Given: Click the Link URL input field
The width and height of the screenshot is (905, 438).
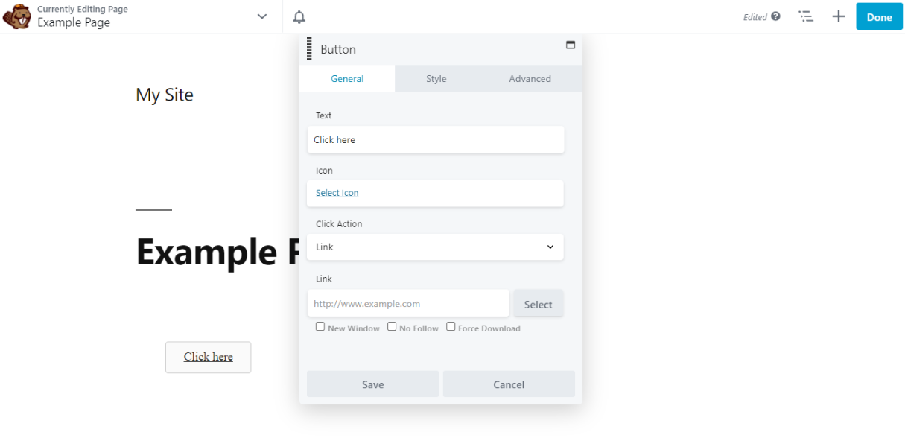Looking at the screenshot, I should click(408, 303).
